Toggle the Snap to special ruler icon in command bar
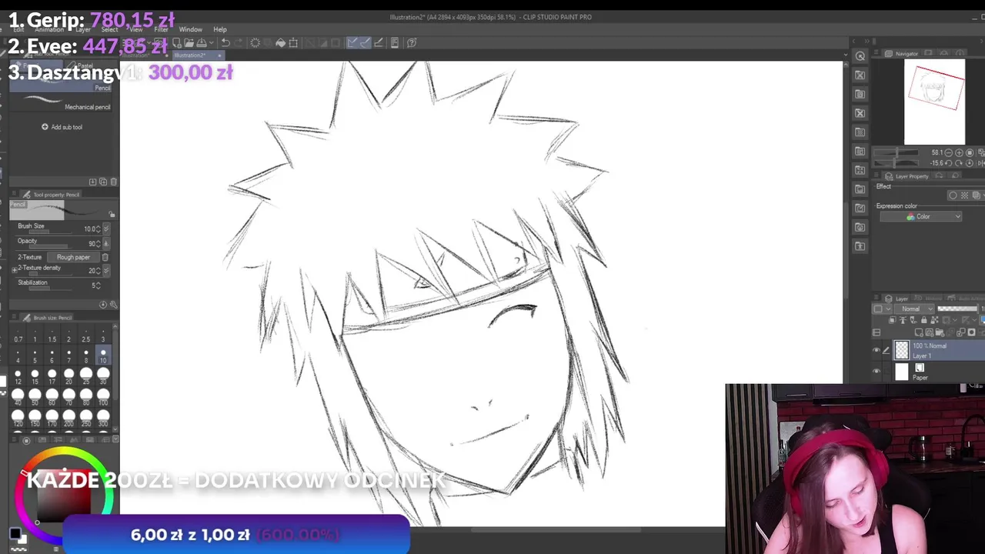 pyautogui.click(x=365, y=43)
